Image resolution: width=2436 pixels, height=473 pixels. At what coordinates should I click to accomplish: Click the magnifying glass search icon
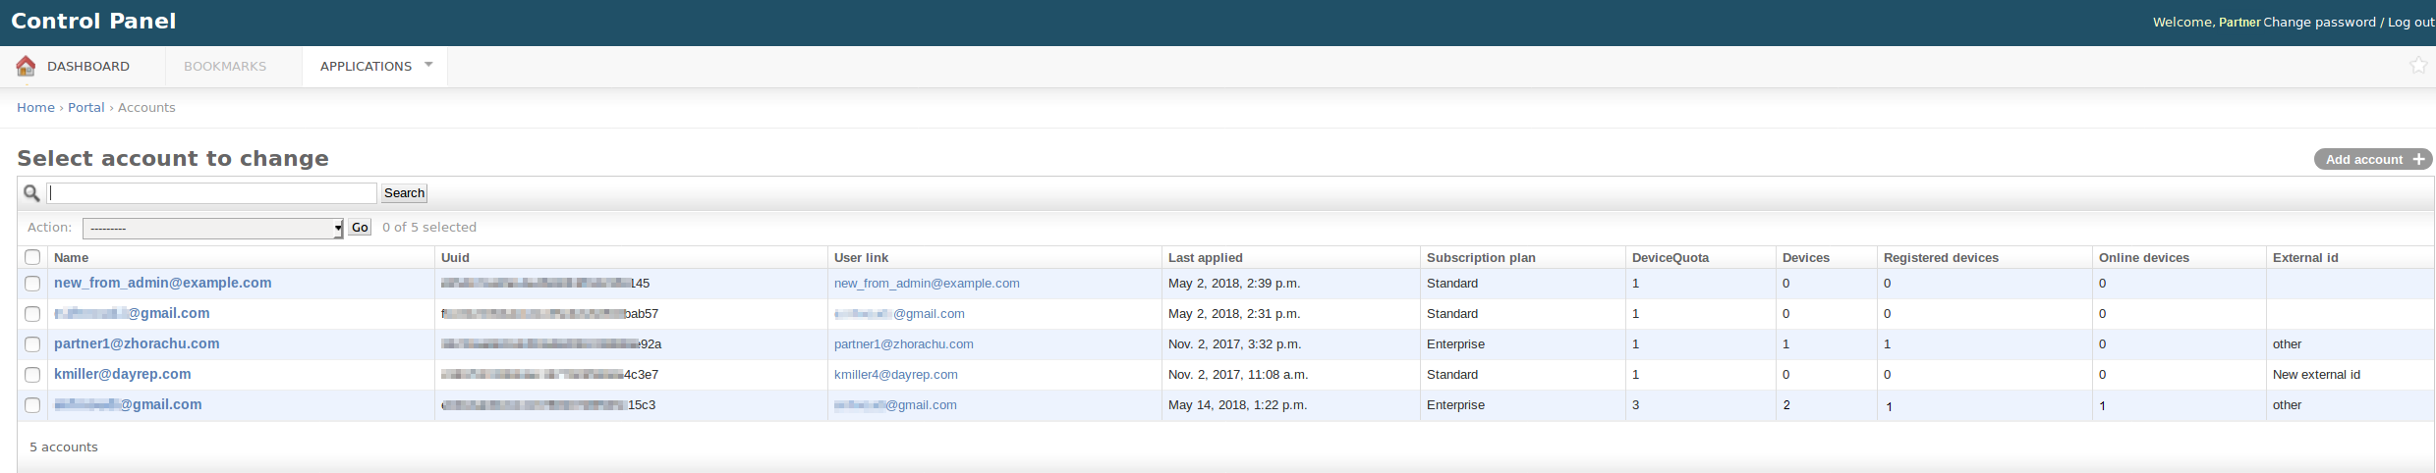(x=31, y=193)
